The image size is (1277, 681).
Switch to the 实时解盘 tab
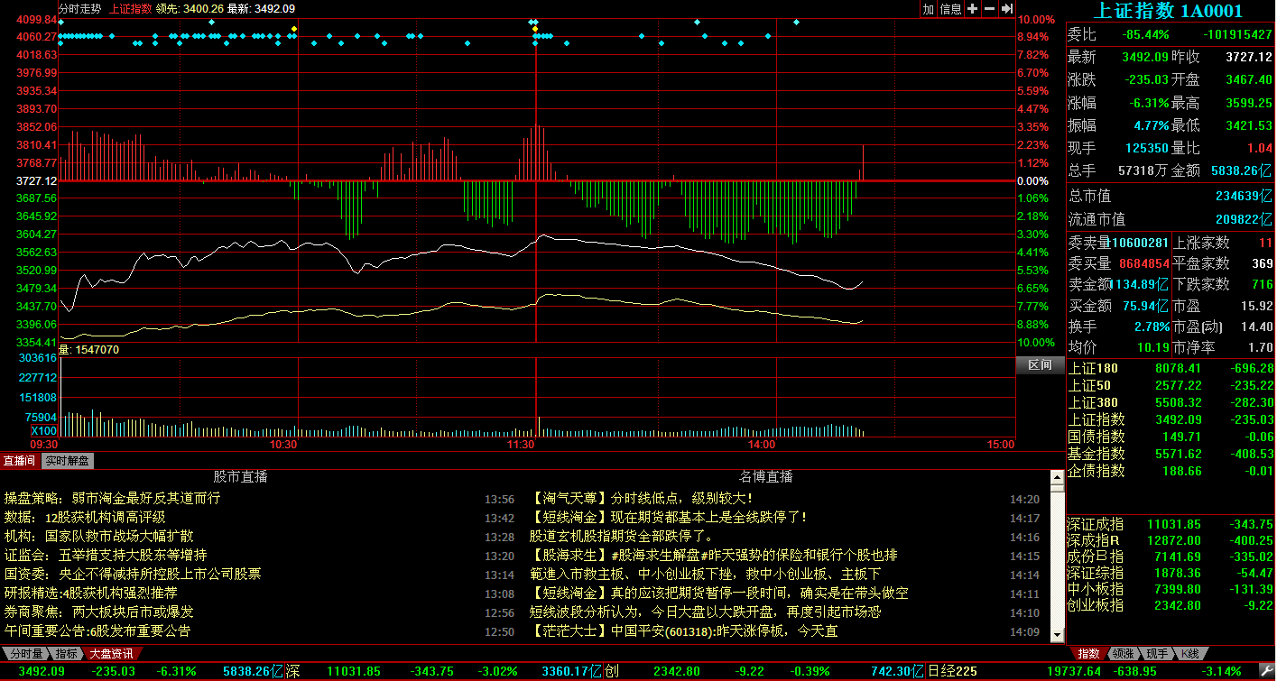68,461
